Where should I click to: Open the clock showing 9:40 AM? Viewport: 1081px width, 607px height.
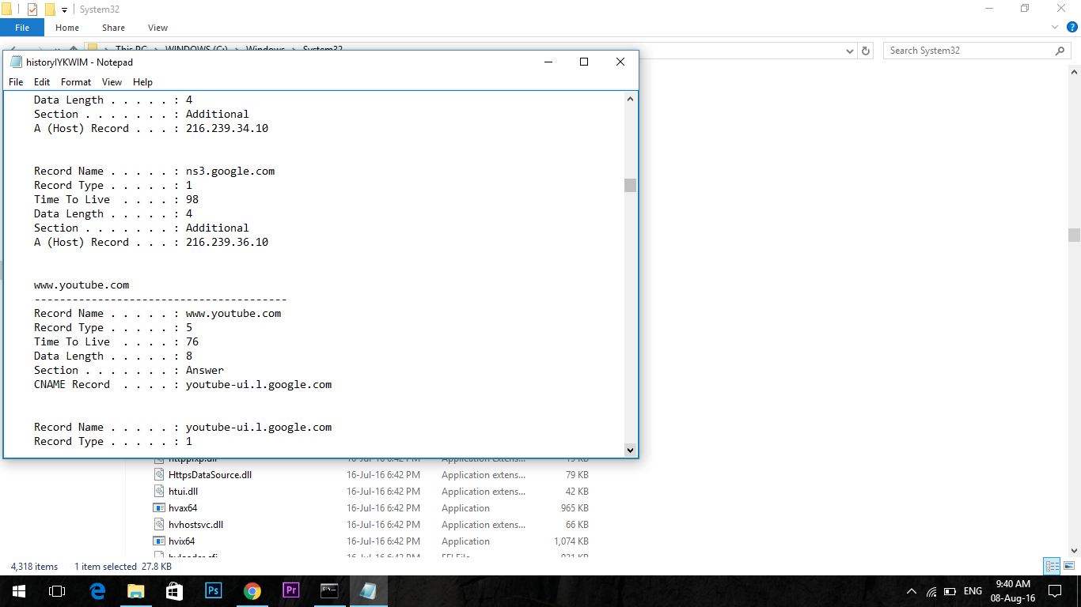1013,591
